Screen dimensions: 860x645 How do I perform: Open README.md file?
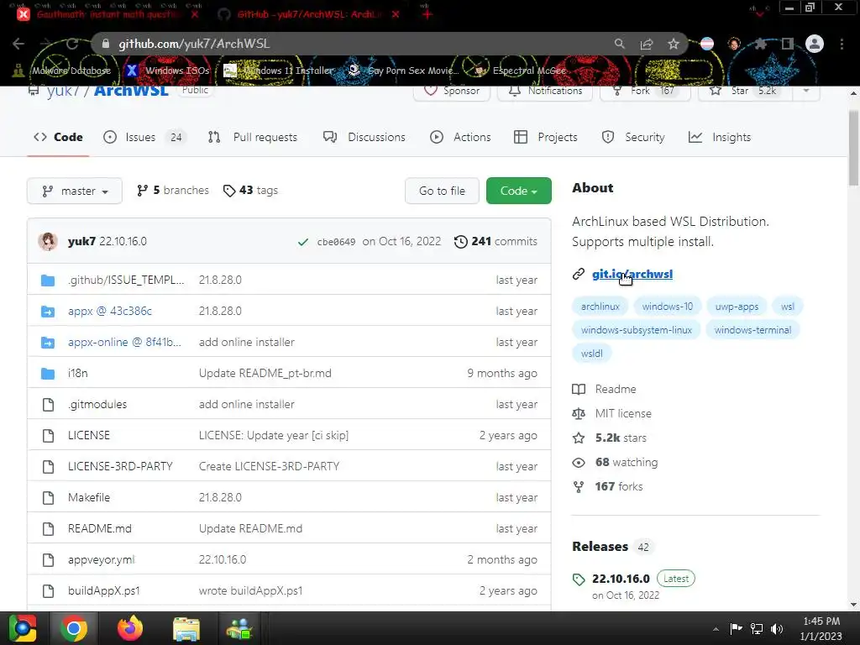[100, 529]
